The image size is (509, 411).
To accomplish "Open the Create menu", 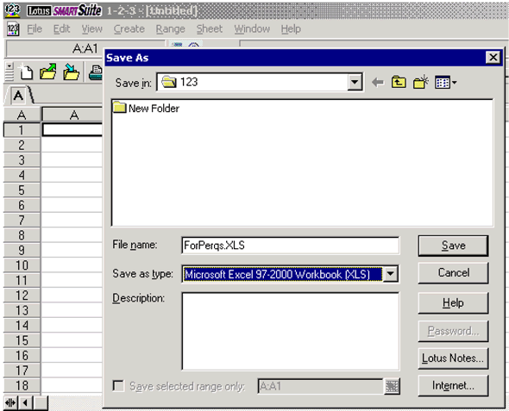I will click(x=129, y=28).
